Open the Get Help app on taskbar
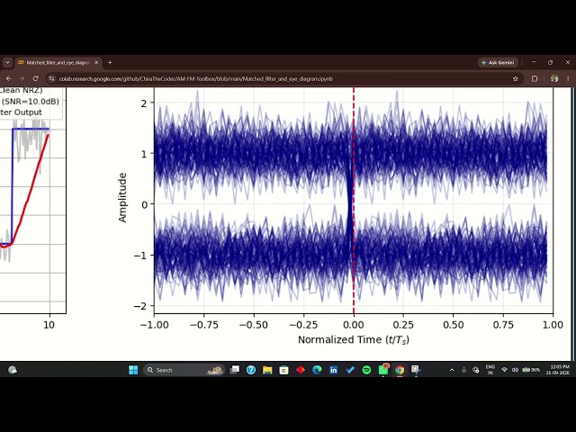576x432 pixels. (x=251, y=370)
